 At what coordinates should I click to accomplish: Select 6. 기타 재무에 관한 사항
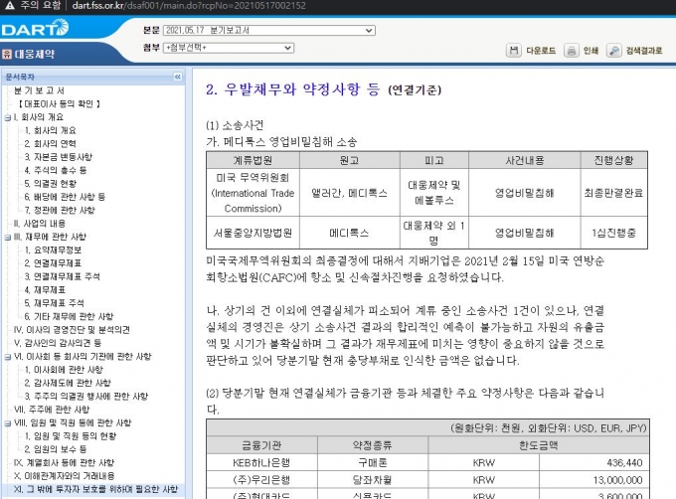tap(69, 317)
